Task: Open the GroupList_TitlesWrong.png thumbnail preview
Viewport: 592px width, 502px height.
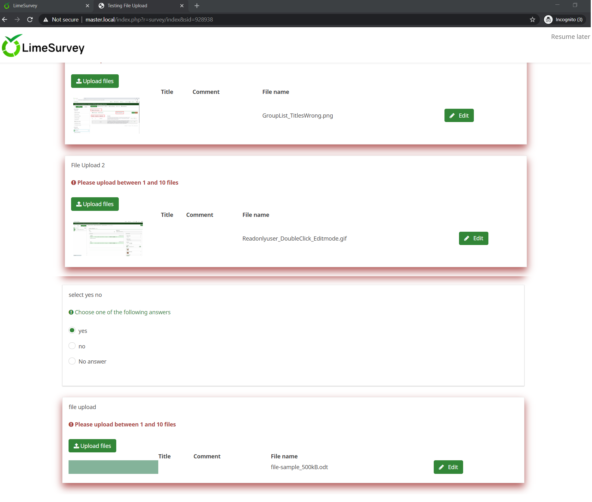Action: (x=106, y=115)
